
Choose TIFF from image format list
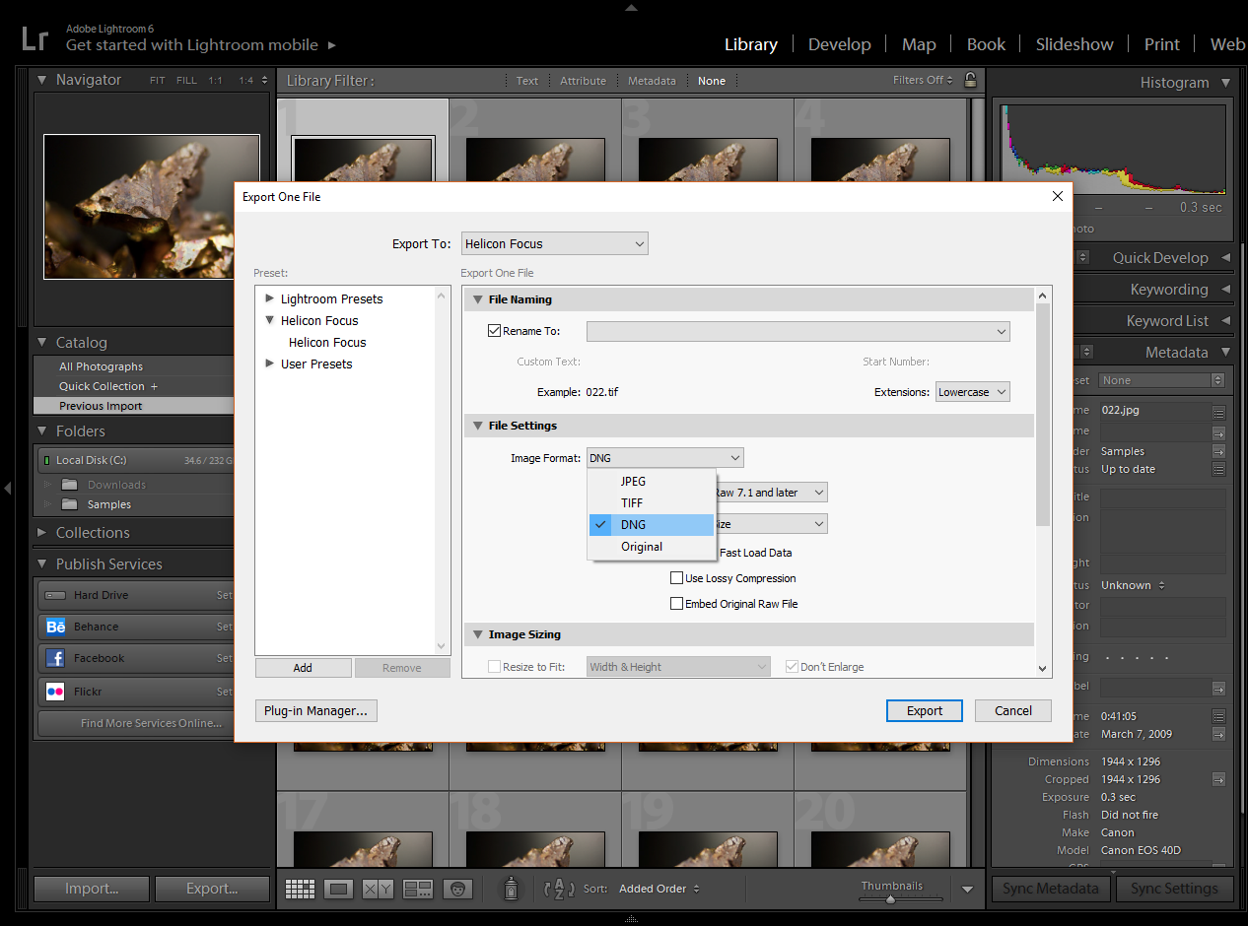[x=632, y=502]
